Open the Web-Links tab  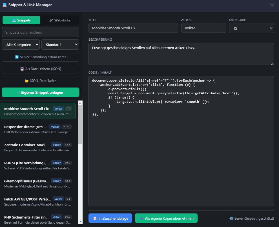pos(60,20)
